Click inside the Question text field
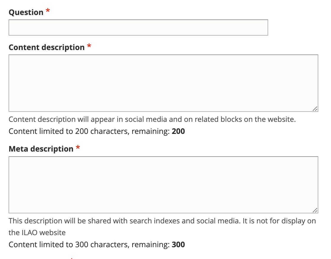331x259 pixels. click(x=138, y=28)
